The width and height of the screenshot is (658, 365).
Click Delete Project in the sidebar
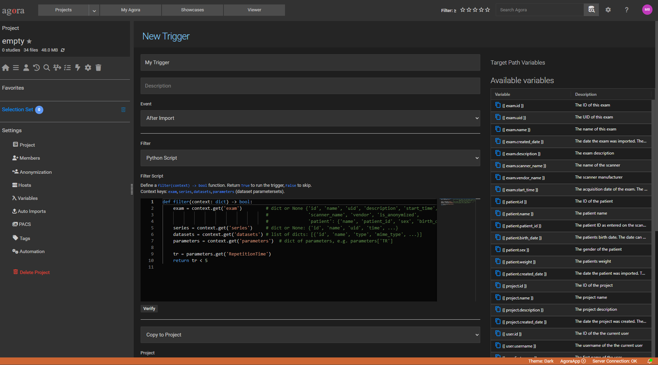[x=34, y=272]
